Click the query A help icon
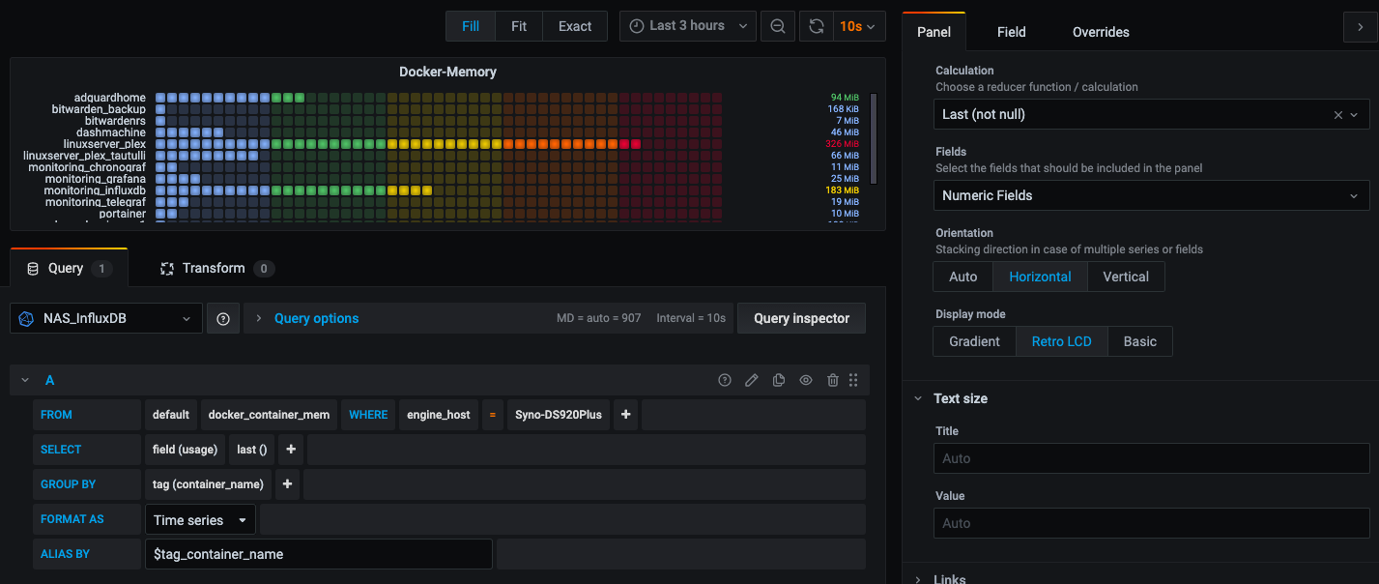The height and width of the screenshot is (584, 1379). [x=725, y=381]
